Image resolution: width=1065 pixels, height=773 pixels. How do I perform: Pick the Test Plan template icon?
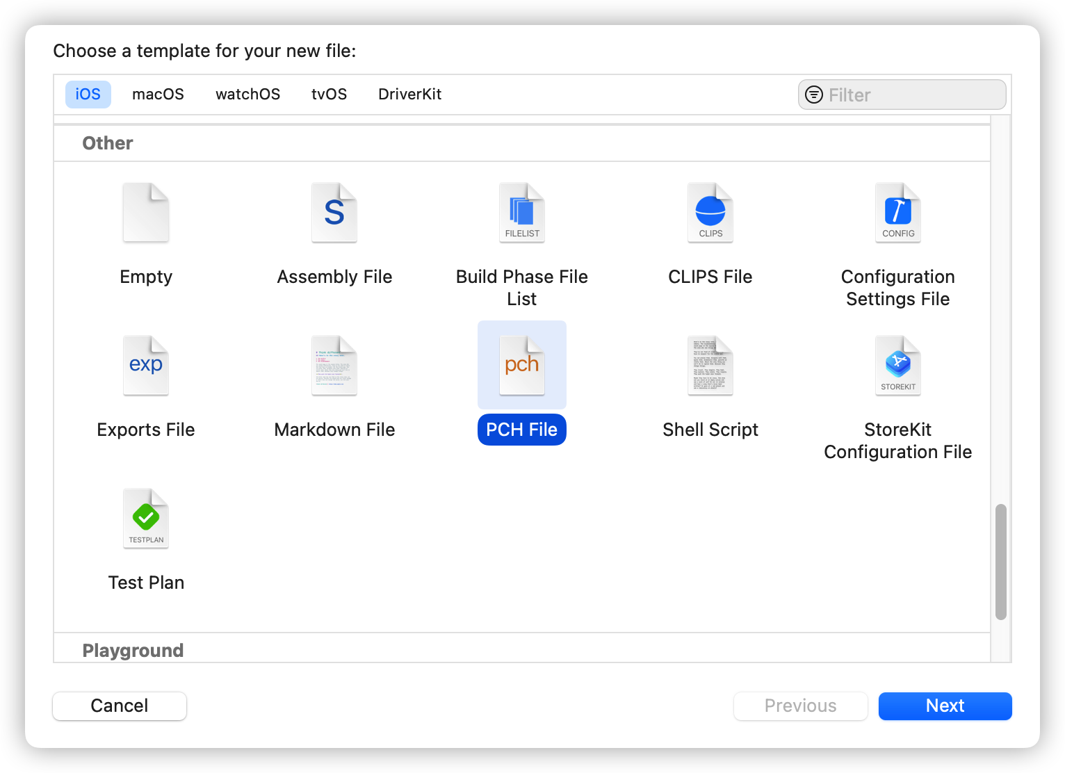tap(146, 519)
